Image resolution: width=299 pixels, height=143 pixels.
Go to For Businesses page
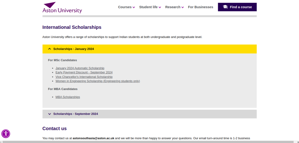tap(201, 7)
